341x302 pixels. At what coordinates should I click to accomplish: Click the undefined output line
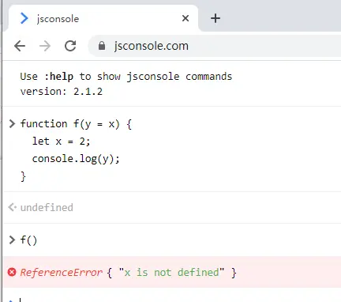pyautogui.click(x=47, y=207)
